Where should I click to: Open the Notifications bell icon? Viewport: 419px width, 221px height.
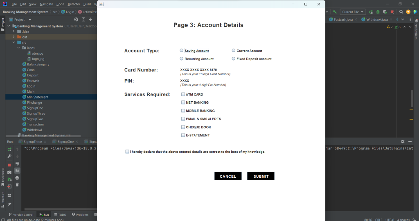[416, 20]
